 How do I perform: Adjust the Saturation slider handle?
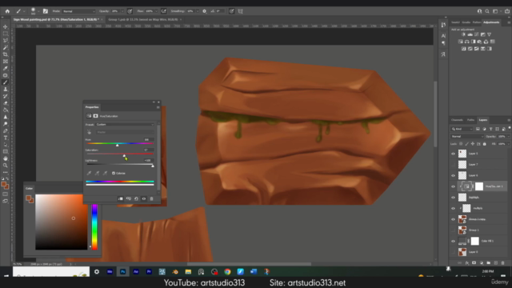[x=124, y=155]
